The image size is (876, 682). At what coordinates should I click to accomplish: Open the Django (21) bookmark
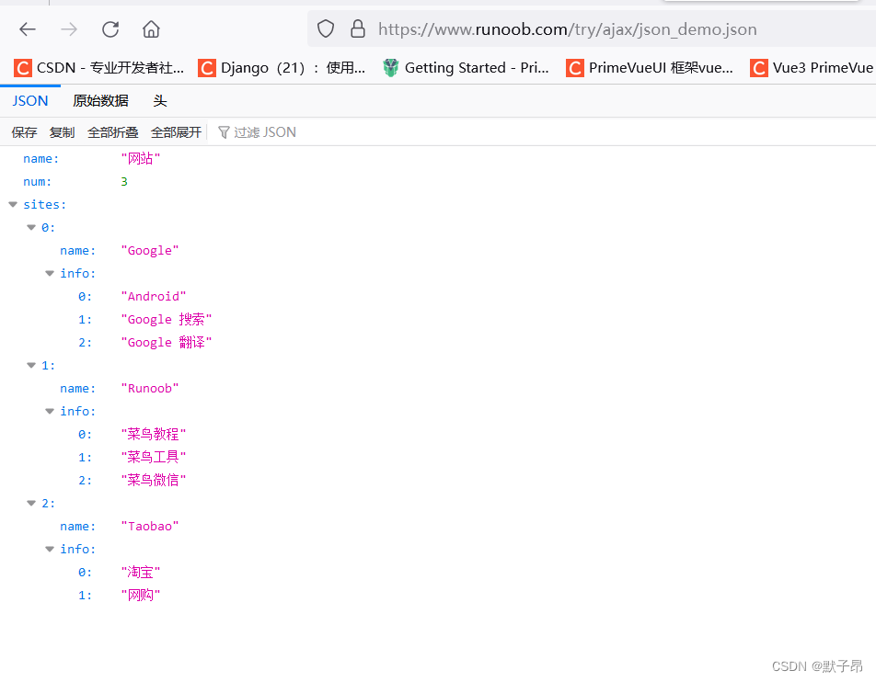click(x=282, y=67)
